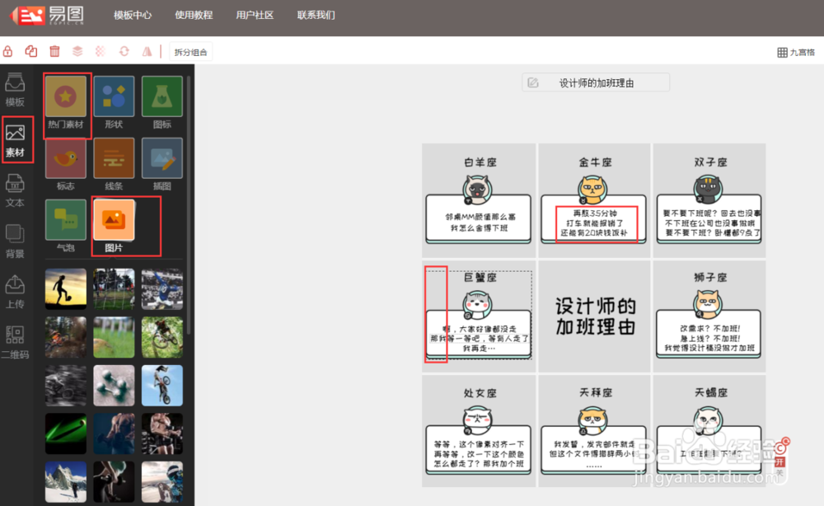
Task: Open the 二维码 (QR code) panel
Action: click(x=15, y=338)
